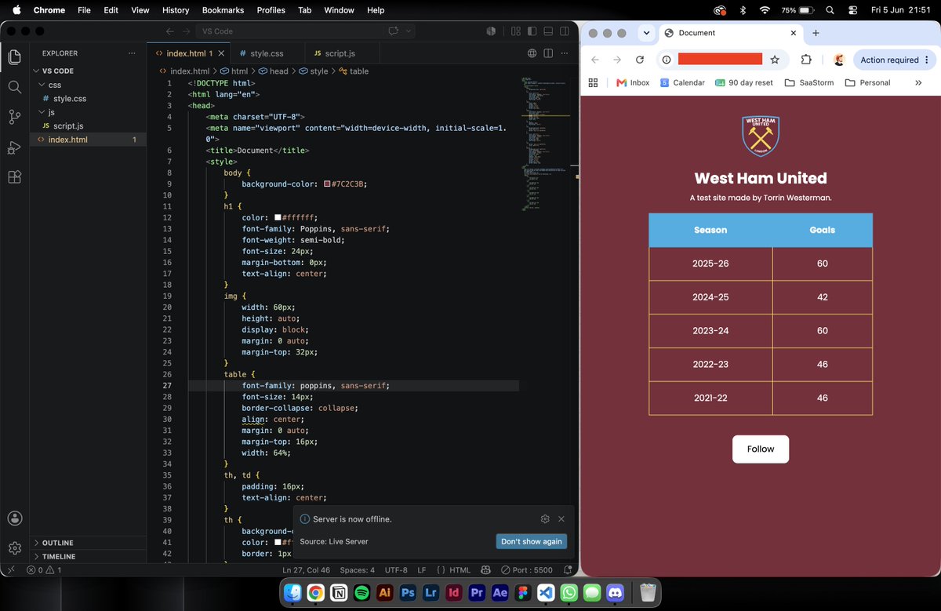Open Chrome apps grid in bookmarks bar
Screen dimensions: 941x611
coord(593,82)
